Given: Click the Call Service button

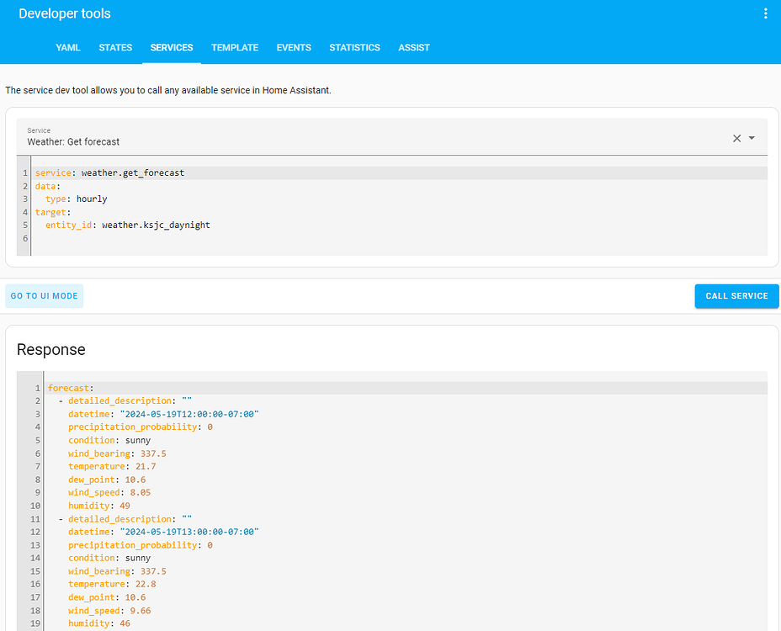Looking at the screenshot, I should (x=736, y=296).
